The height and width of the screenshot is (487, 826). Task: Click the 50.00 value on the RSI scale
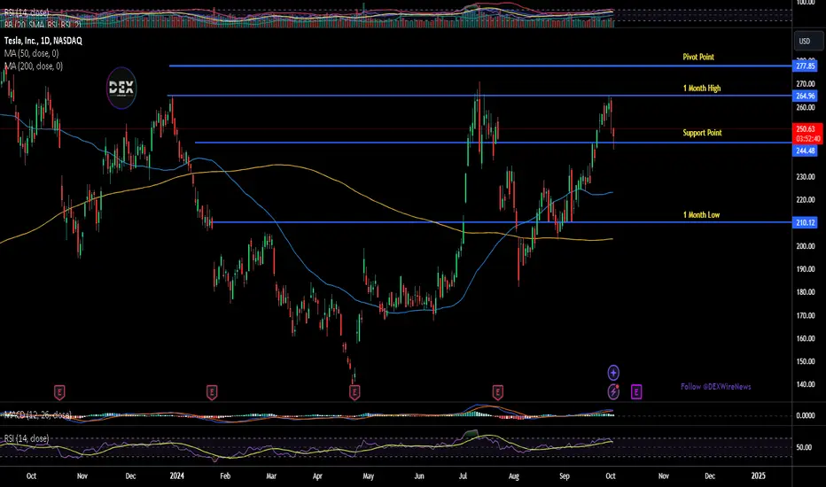pyautogui.click(x=804, y=447)
